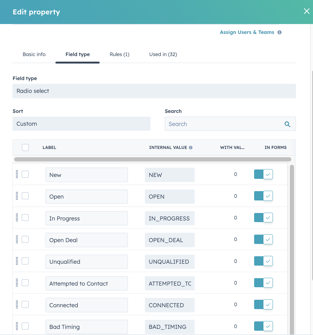Grab the drag handle for New row
This screenshot has width=313, height=335.
pyautogui.click(x=17, y=174)
